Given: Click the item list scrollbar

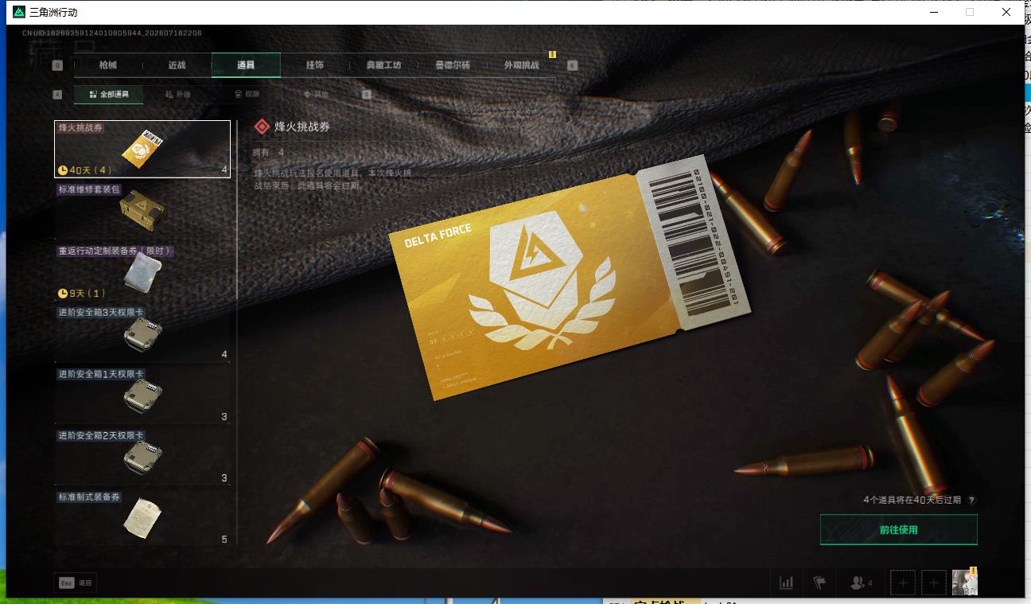Looking at the screenshot, I should (x=237, y=210).
